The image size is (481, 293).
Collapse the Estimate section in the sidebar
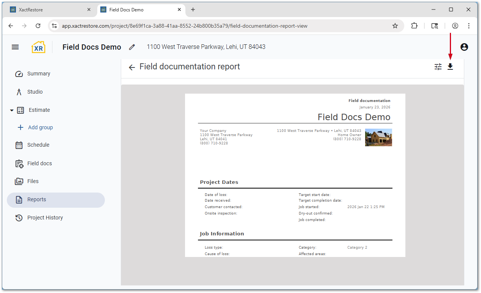[11, 110]
